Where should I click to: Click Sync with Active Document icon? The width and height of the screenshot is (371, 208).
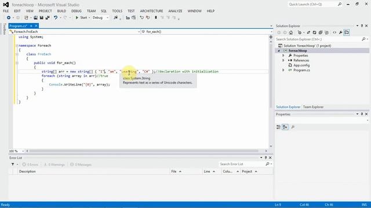click(308, 32)
